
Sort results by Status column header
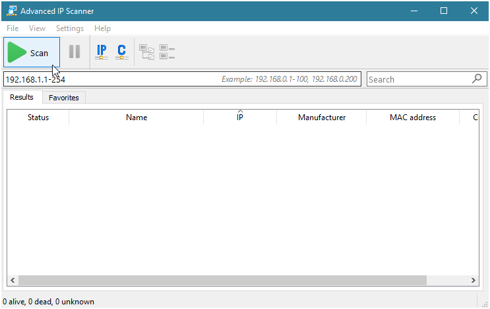[x=38, y=118]
